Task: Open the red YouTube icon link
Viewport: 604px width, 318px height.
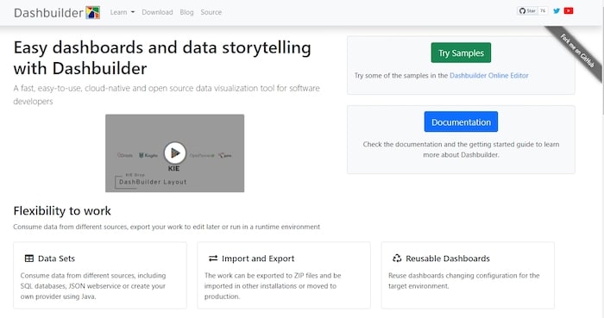Action: point(569,10)
